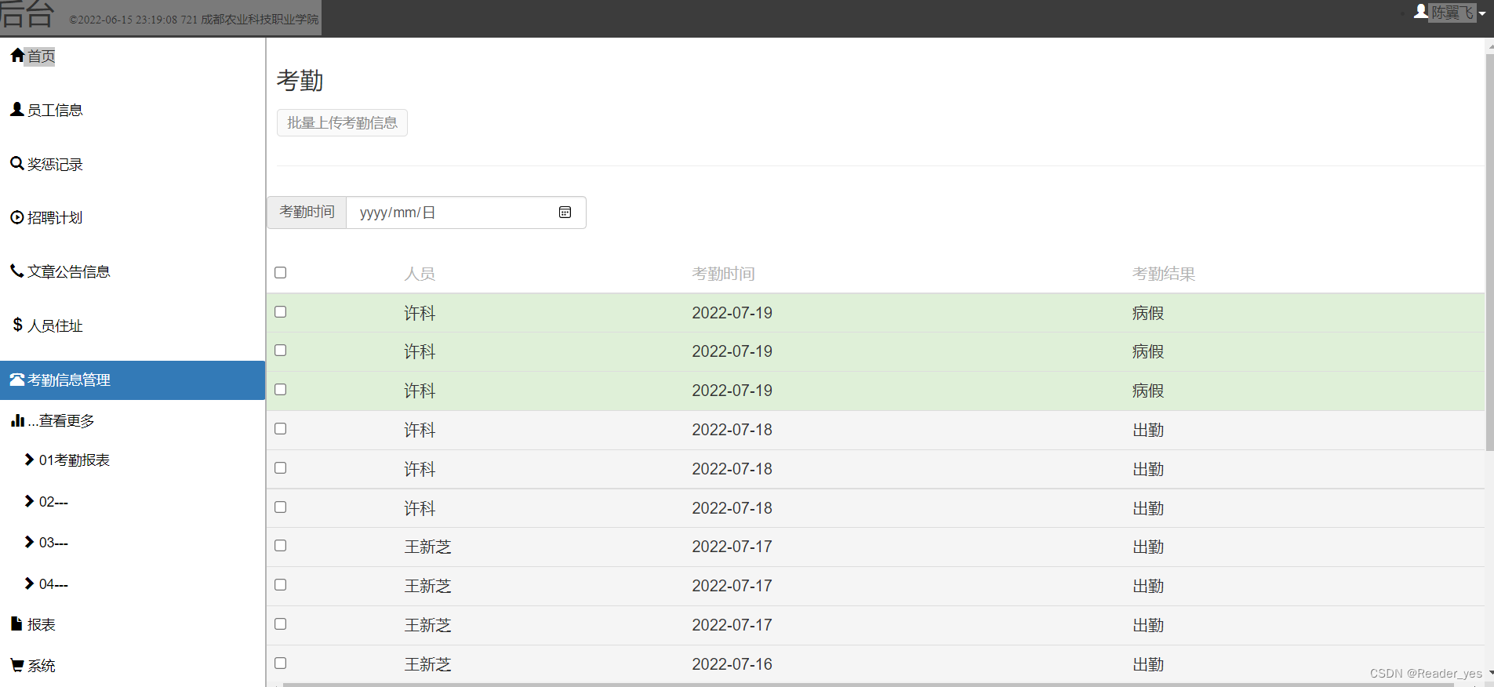Open the calendar picker in date field
This screenshot has width=1494, height=687.
tap(565, 213)
